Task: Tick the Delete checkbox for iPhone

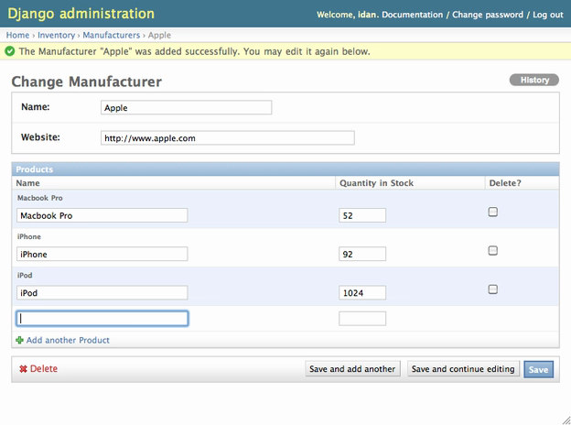Action: [x=492, y=250]
